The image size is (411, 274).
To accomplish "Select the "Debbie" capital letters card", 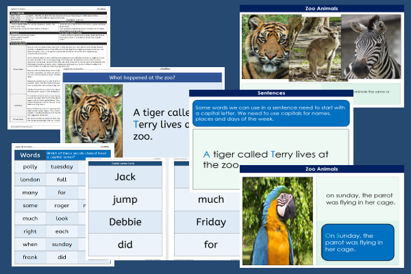I will [x=125, y=222].
